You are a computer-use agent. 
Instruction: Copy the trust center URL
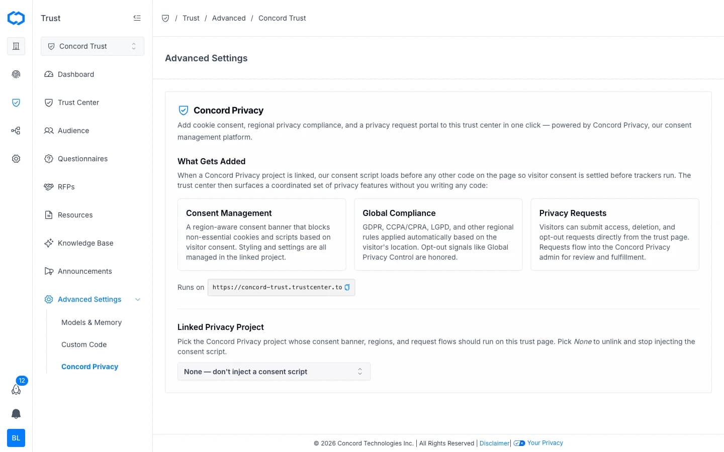click(x=347, y=287)
